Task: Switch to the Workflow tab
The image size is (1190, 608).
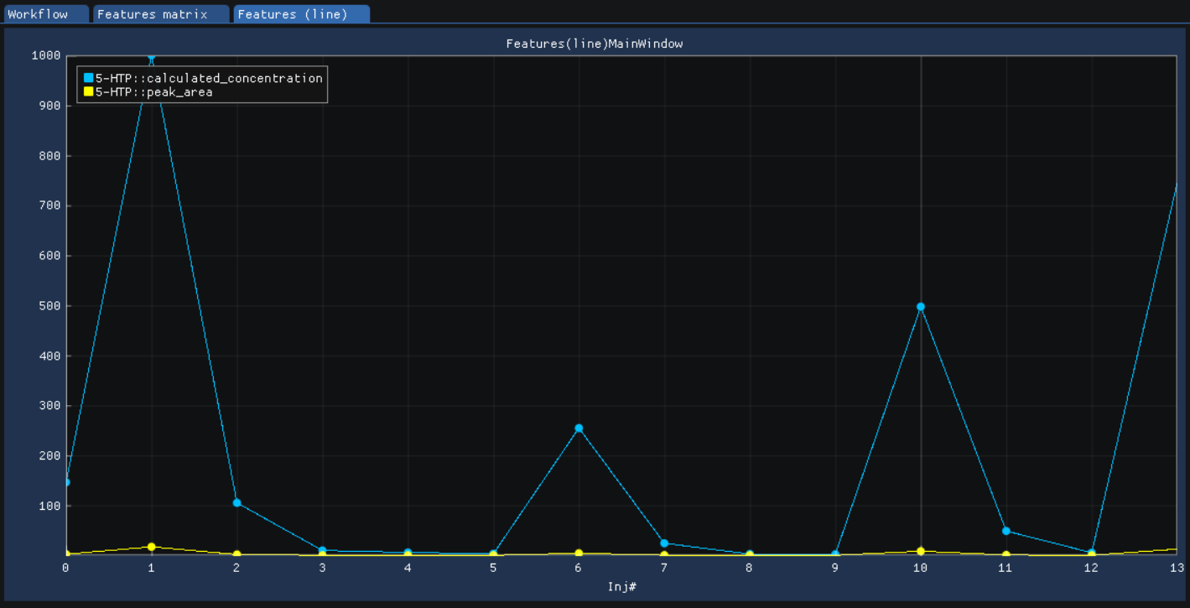Action: [x=45, y=14]
